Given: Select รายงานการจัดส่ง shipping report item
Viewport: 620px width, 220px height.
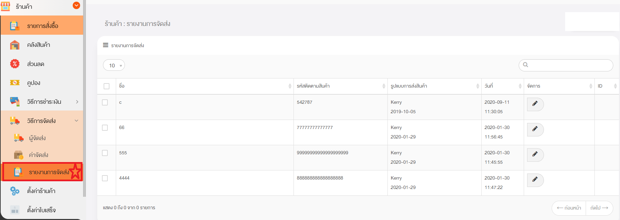Looking at the screenshot, I should pos(42,172).
